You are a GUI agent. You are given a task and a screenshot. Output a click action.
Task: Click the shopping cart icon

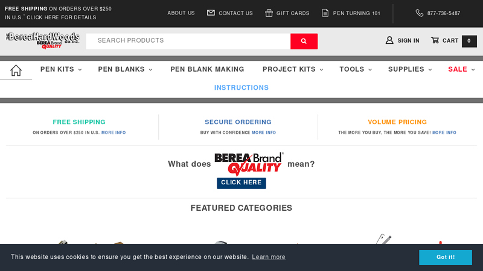(435, 40)
